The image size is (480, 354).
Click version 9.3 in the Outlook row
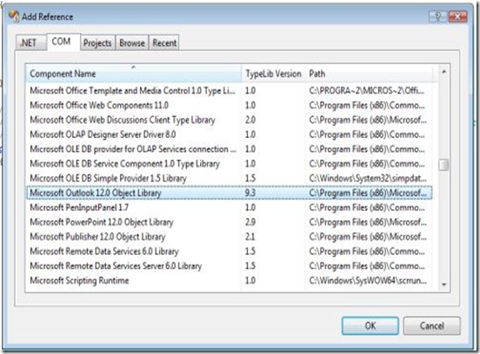pyautogui.click(x=250, y=193)
